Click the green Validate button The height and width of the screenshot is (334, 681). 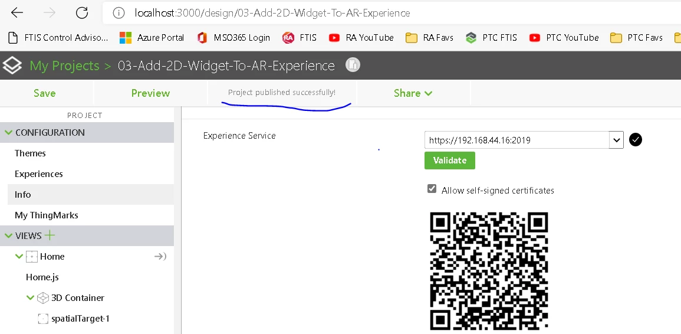449,161
